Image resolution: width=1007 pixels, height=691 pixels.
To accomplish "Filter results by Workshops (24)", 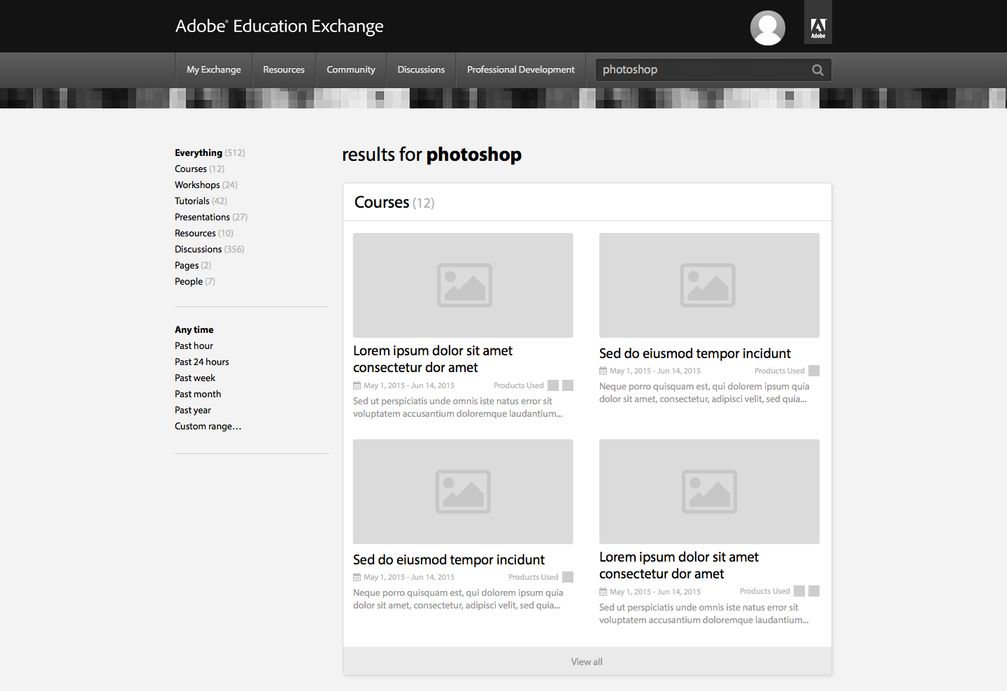I will point(206,185).
